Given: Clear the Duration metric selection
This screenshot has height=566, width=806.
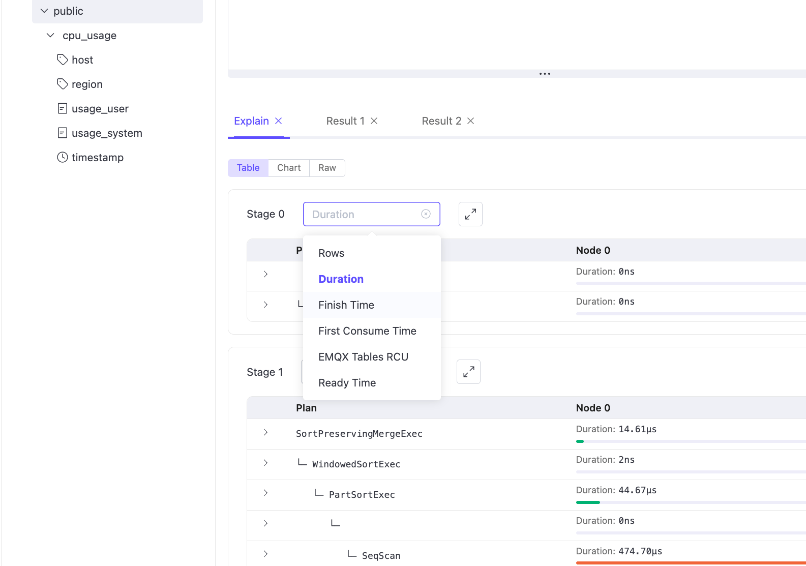Looking at the screenshot, I should click(426, 214).
